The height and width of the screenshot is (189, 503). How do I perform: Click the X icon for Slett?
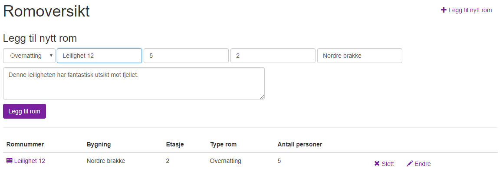[x=377, y=164]
